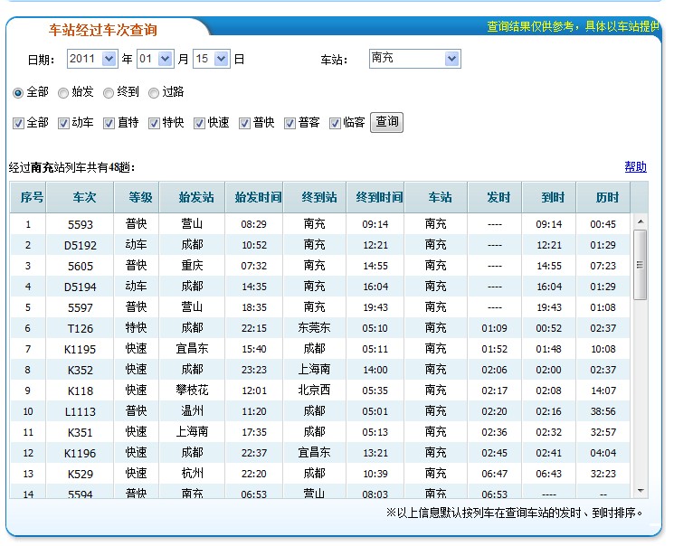Viewport: 674px width, 546px height.
Task: Sort by the 车次 column header
Action: (80, 197)
